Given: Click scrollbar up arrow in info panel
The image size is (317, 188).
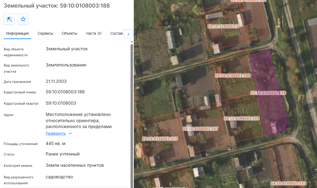Looking at the screenshot, I should coord(132,42).
